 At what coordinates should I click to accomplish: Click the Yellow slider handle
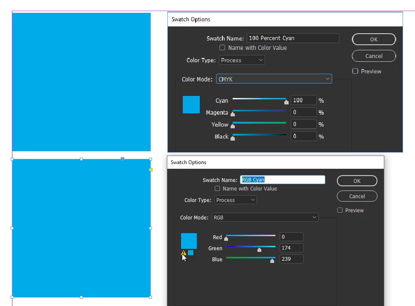pos(233,126)
